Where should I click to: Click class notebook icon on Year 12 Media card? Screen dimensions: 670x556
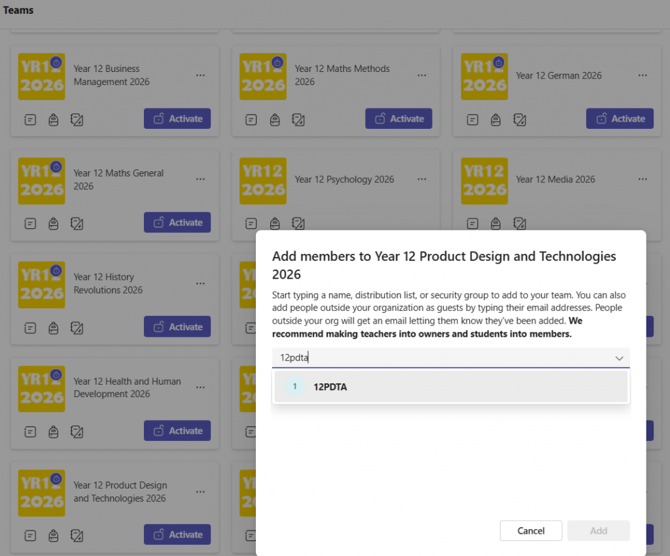point(520,223)
